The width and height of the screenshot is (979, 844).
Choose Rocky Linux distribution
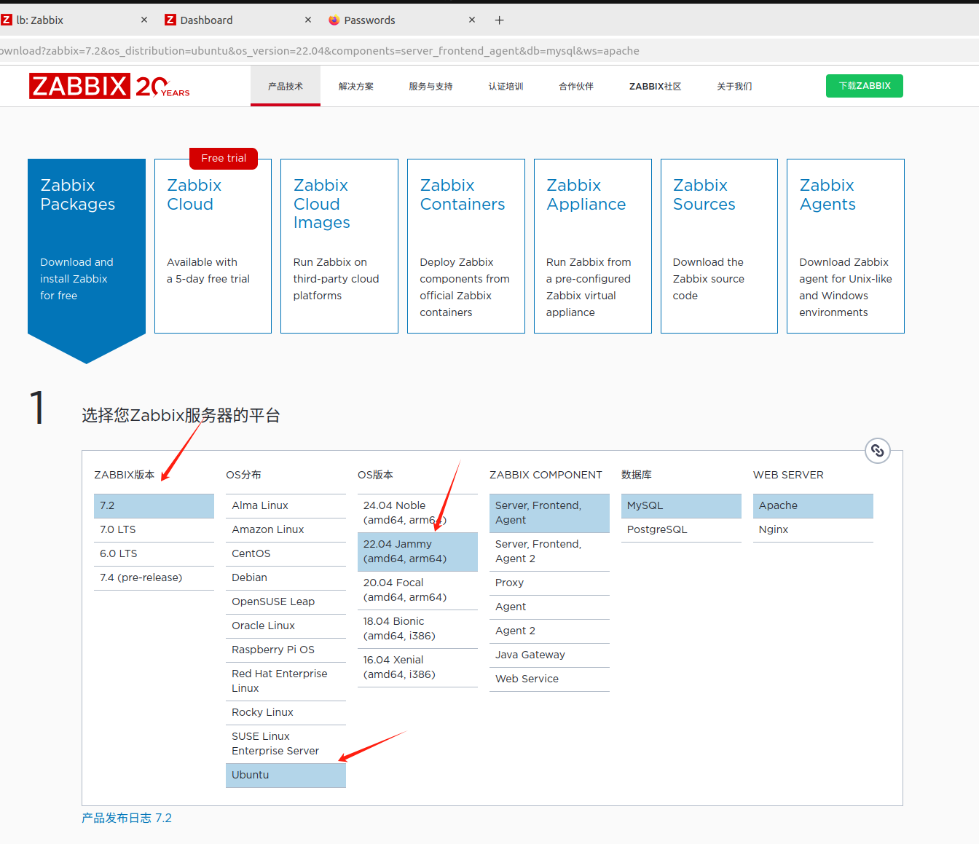[262, 712]
